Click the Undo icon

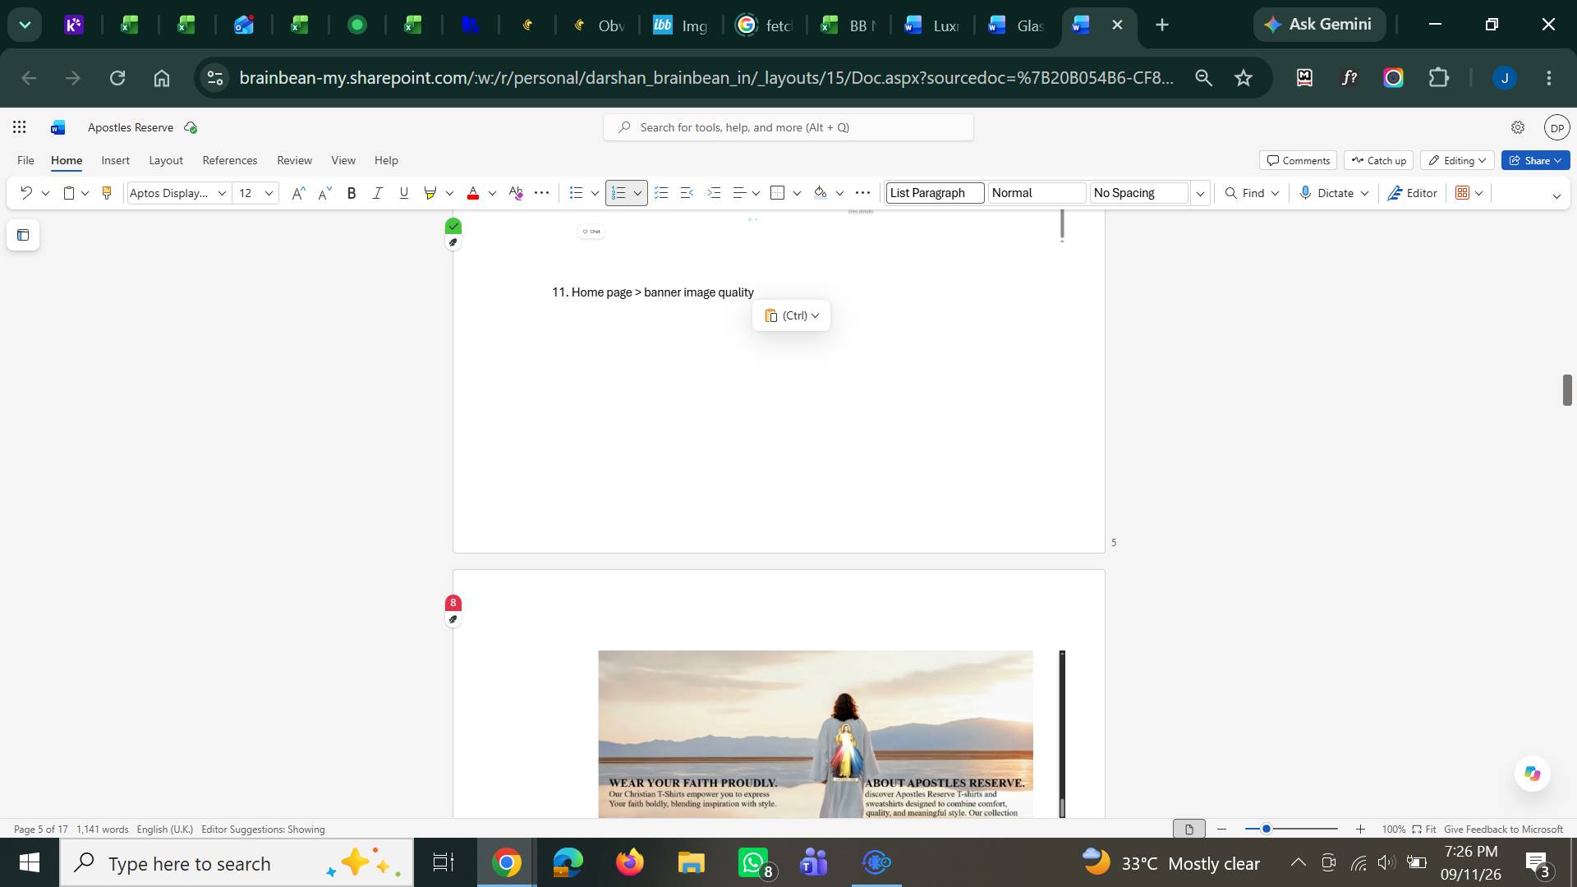(25, 193)
